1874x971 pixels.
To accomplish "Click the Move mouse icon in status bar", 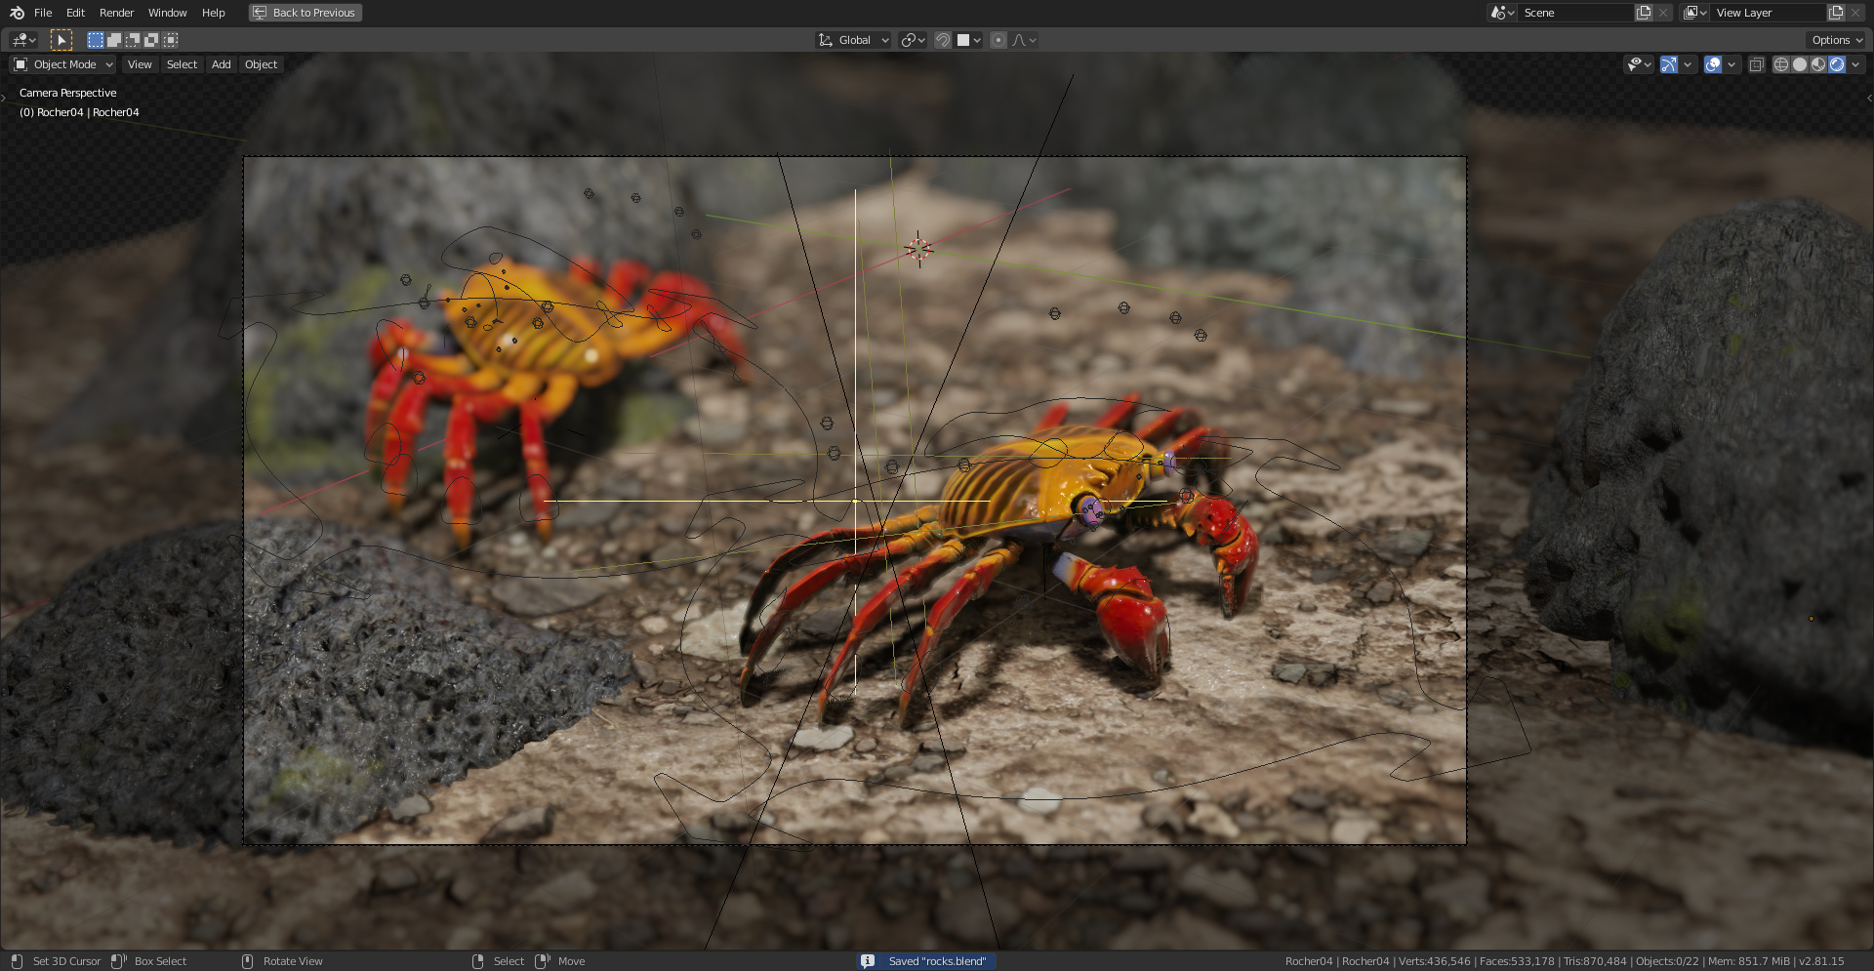I will coord(543,961).
